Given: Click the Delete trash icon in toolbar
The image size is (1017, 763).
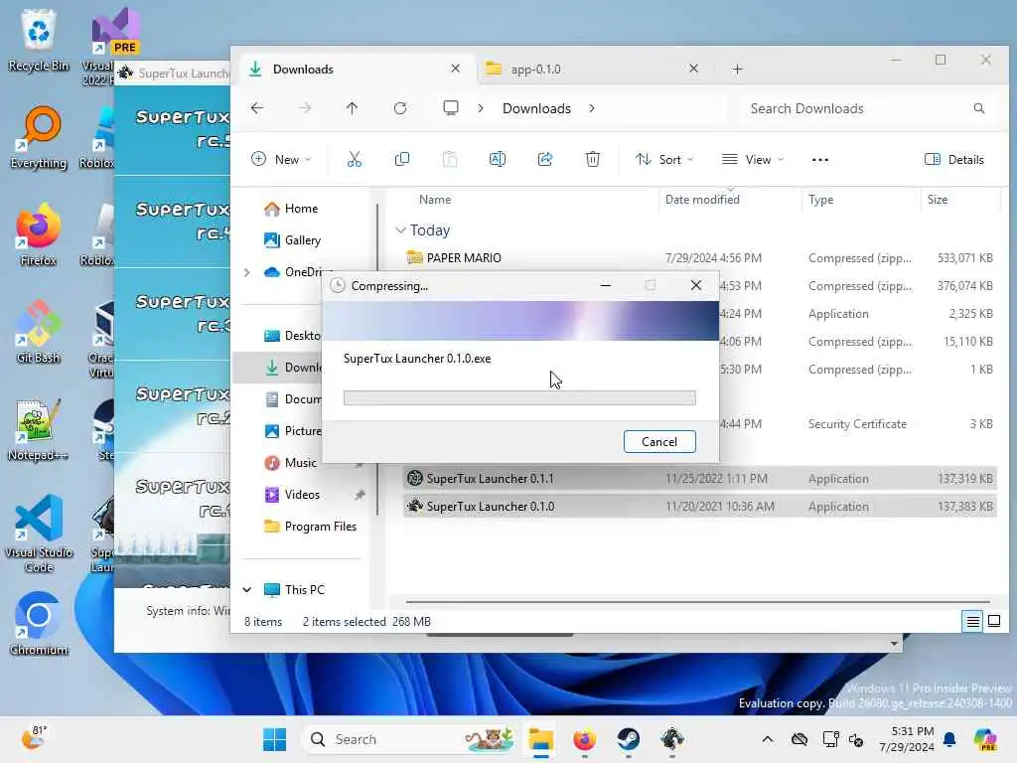Looking at the screenshot, I should (592, 160).
